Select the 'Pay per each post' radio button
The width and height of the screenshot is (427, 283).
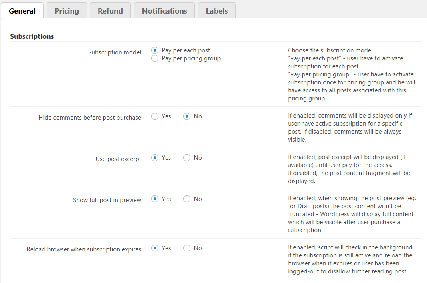pyautogui.click(x=155, y=50)
